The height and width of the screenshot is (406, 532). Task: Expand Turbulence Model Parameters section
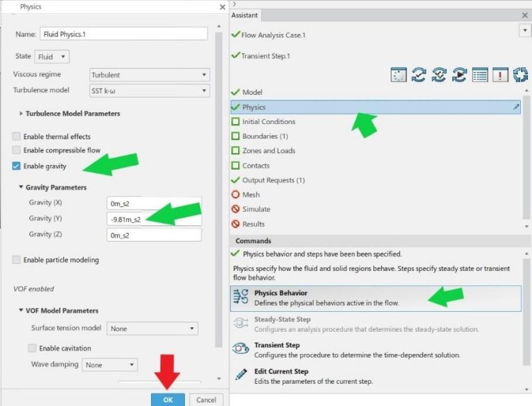(x=21, y=114)
